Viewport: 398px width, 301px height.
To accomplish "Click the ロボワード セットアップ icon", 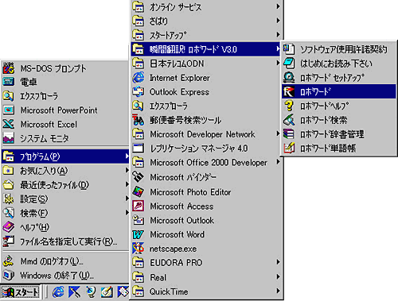I will pos(289,78).
